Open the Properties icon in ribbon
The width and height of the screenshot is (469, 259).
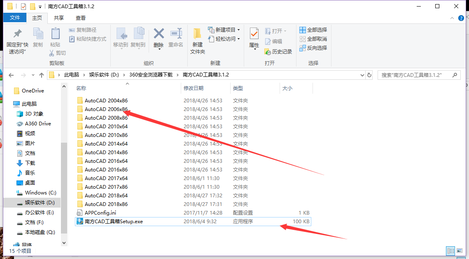point(254,33)
